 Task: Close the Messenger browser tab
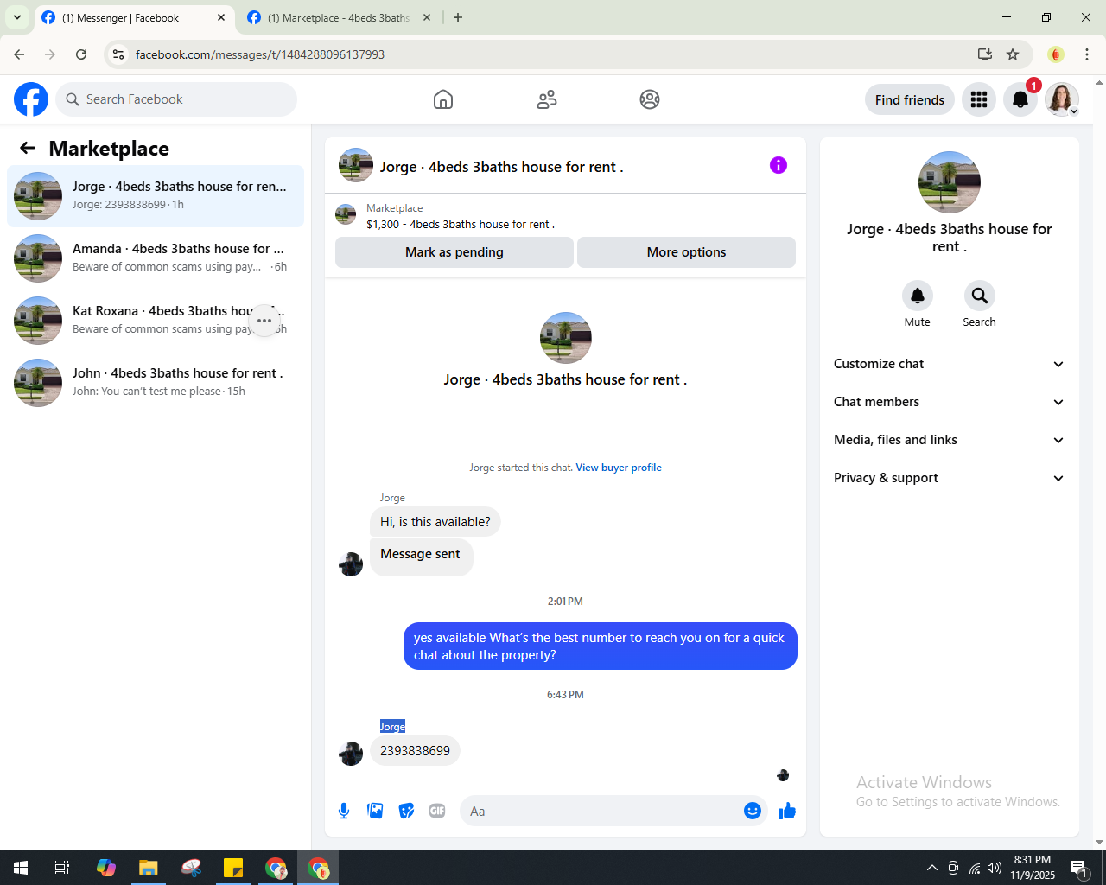[221, 17]
